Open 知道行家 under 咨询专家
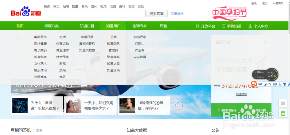Screen dimensions: 290x135 [x=140, y=37]
